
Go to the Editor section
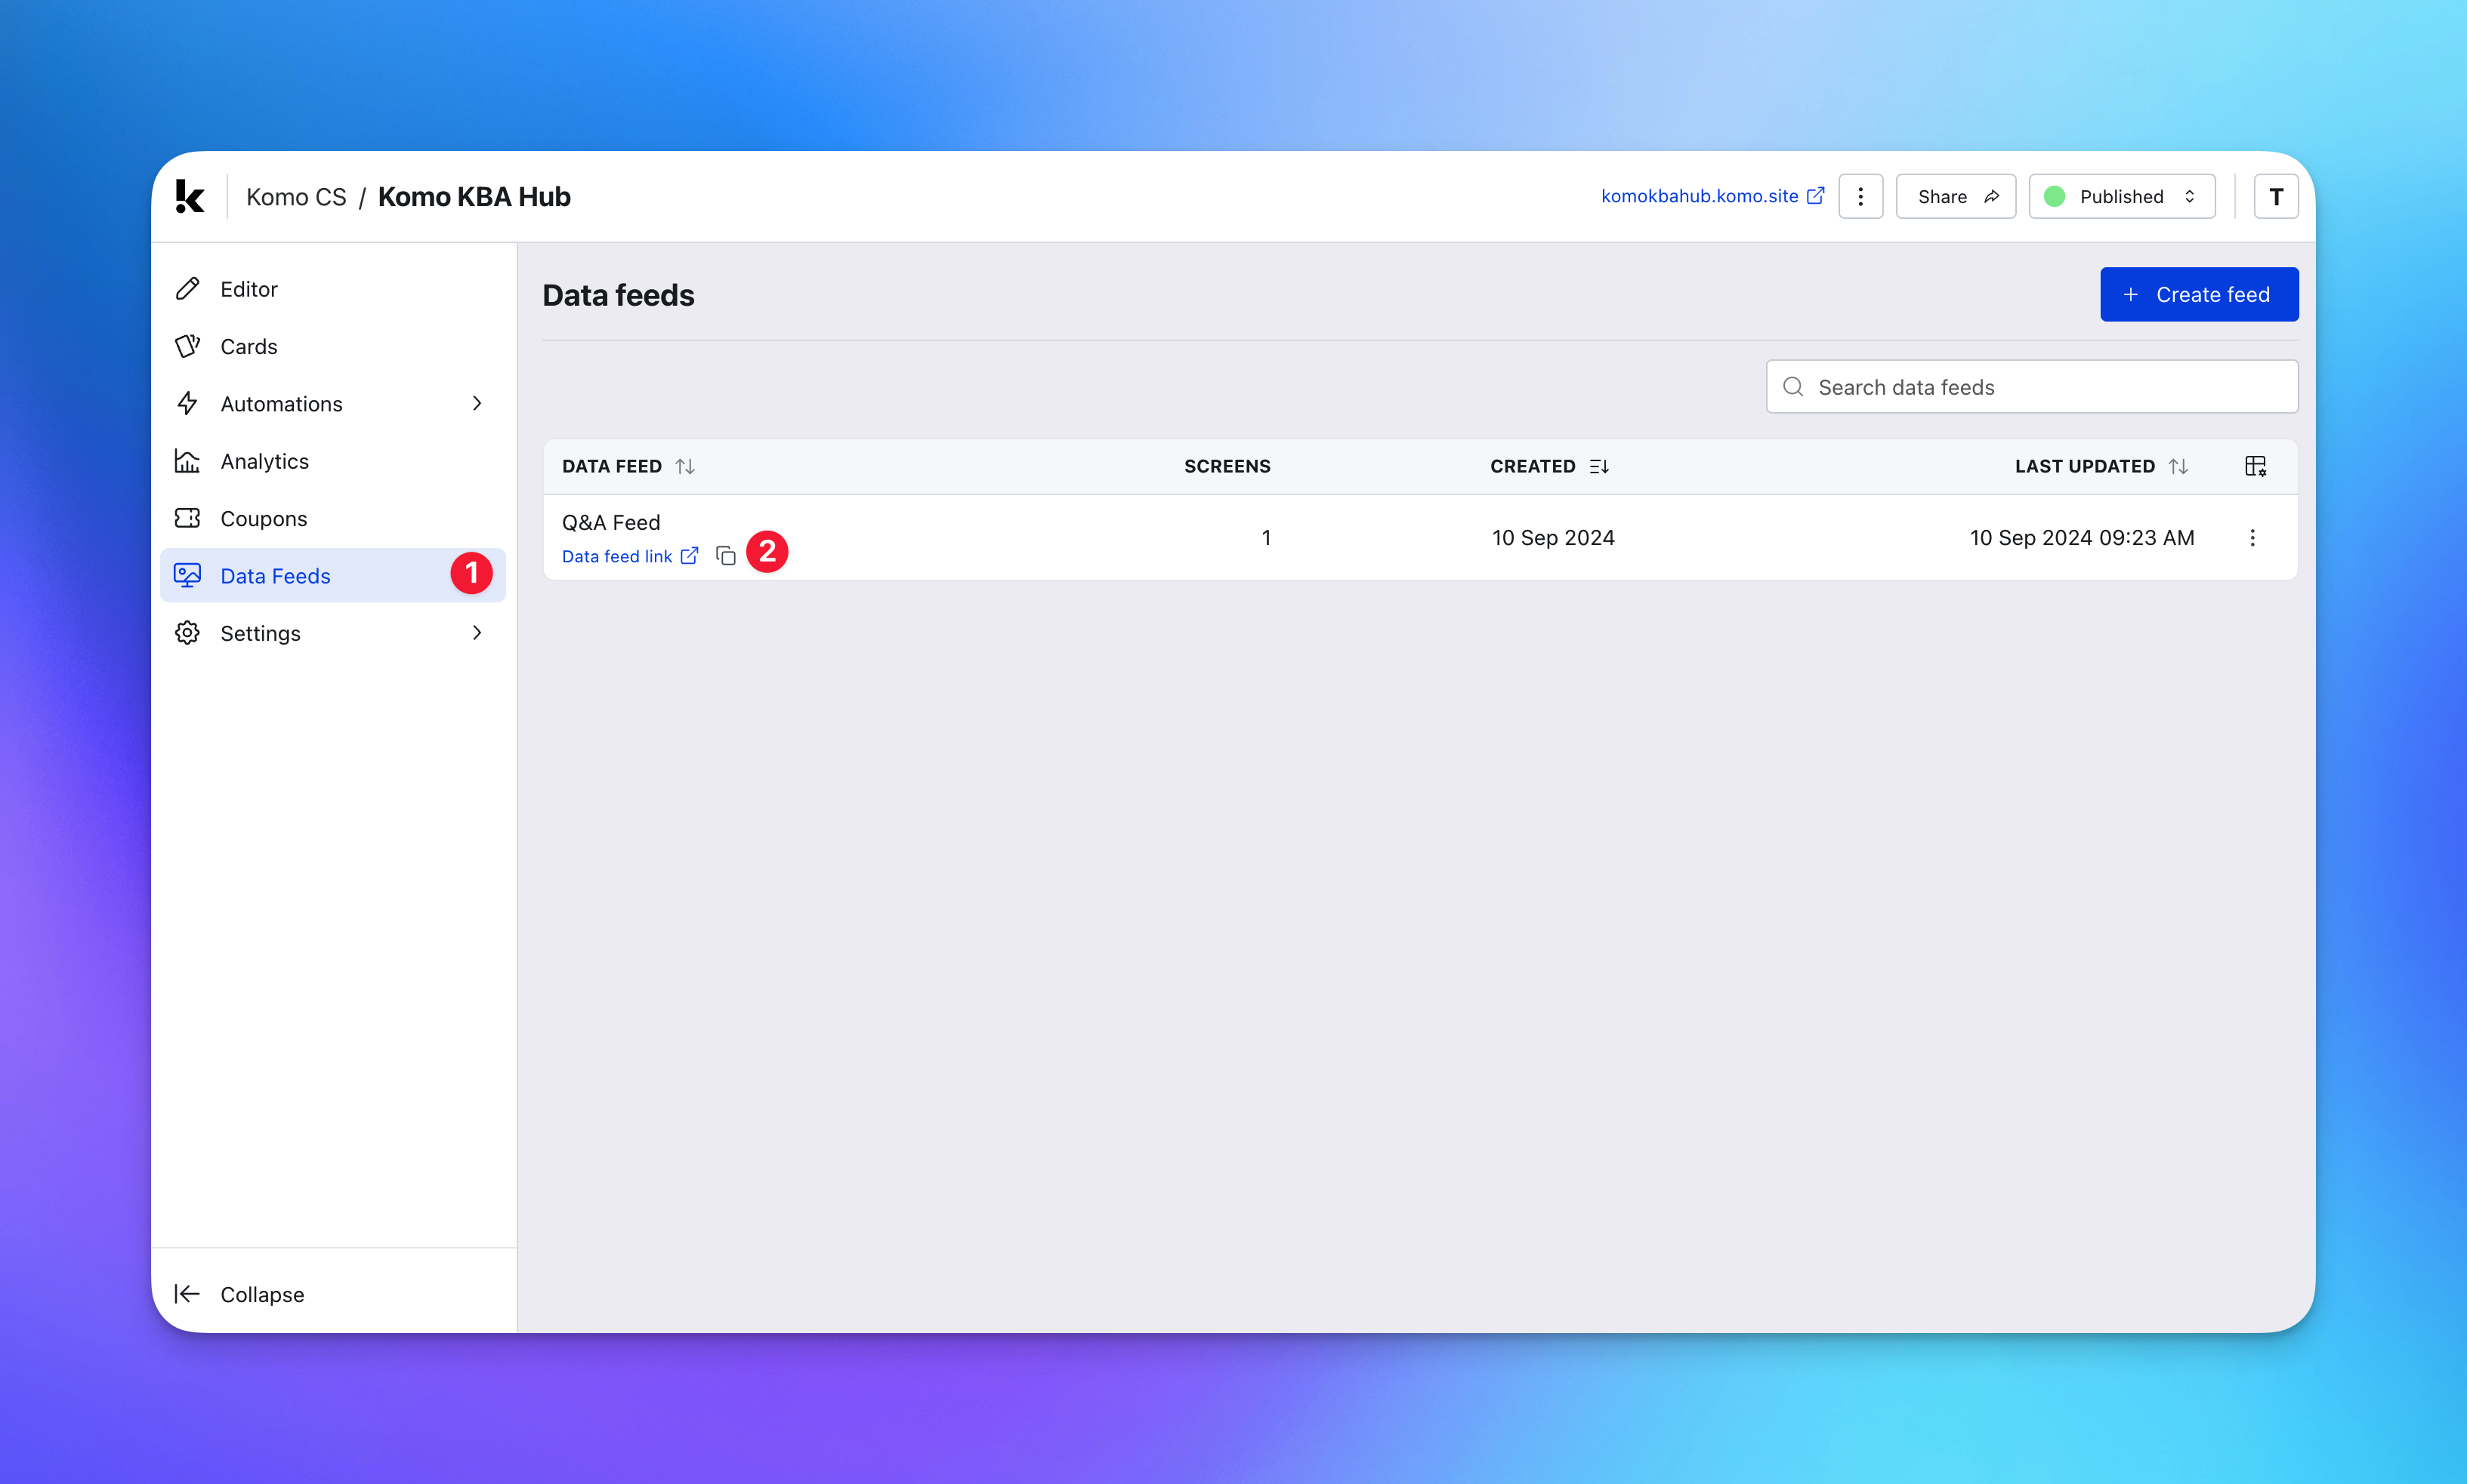tap(248, 289)
